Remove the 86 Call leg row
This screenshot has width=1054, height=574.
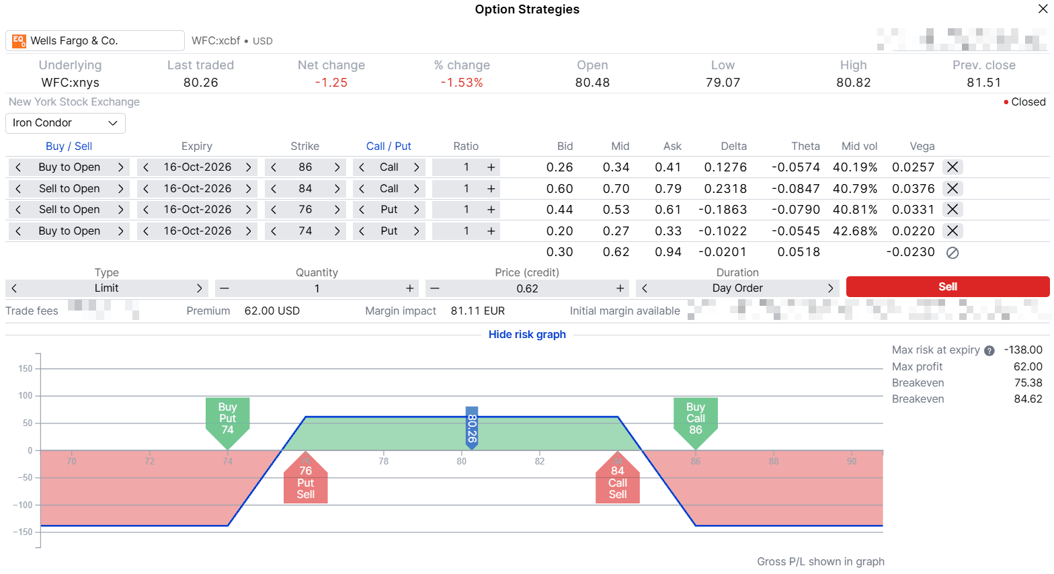click(x=952, y=167)
